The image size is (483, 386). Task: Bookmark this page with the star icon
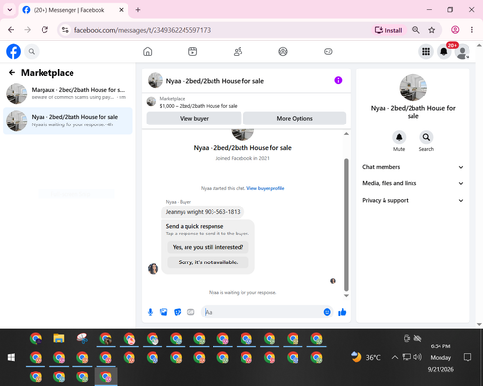pyautogui.click(x=432, y=30)
